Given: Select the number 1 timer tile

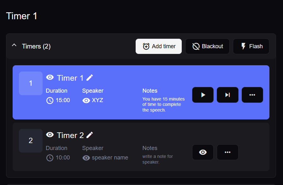Looking at the screenshot, I should (31, 83).
